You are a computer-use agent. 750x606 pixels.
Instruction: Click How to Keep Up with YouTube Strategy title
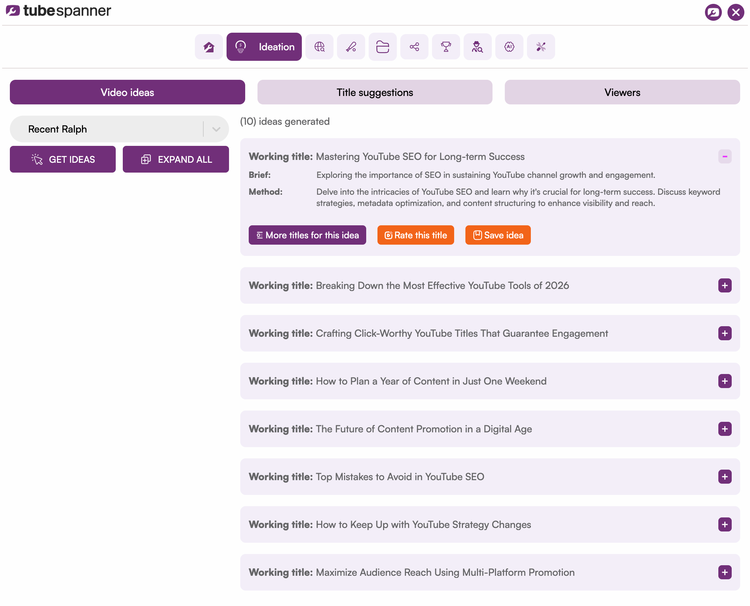pyautogui.click(x=424, y=524)
